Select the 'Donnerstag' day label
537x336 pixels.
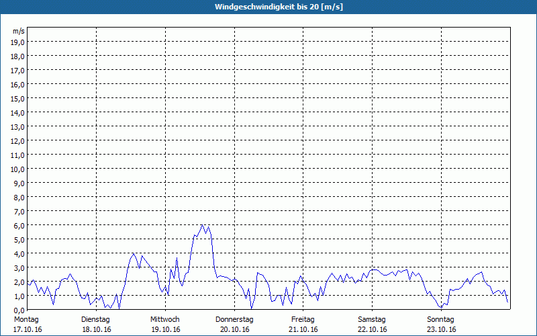click(x=234, y=319)
